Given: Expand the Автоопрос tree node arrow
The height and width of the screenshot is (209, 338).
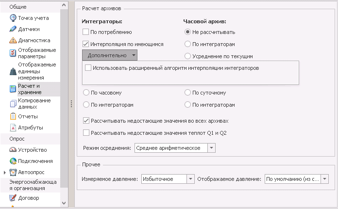Looking at the screenshot, I should pos(4,173).
